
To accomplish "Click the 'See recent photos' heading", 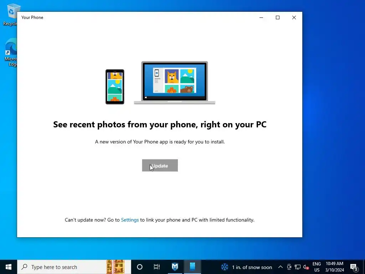I will pyautogui.click(x=160, y=124).
